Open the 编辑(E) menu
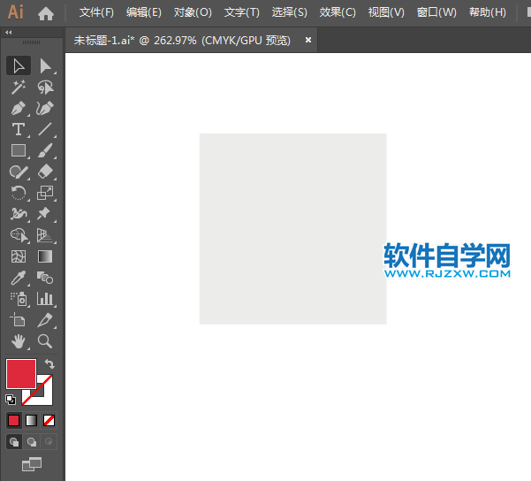This screenshot has height=481, width=531. [x=144, y=12]
